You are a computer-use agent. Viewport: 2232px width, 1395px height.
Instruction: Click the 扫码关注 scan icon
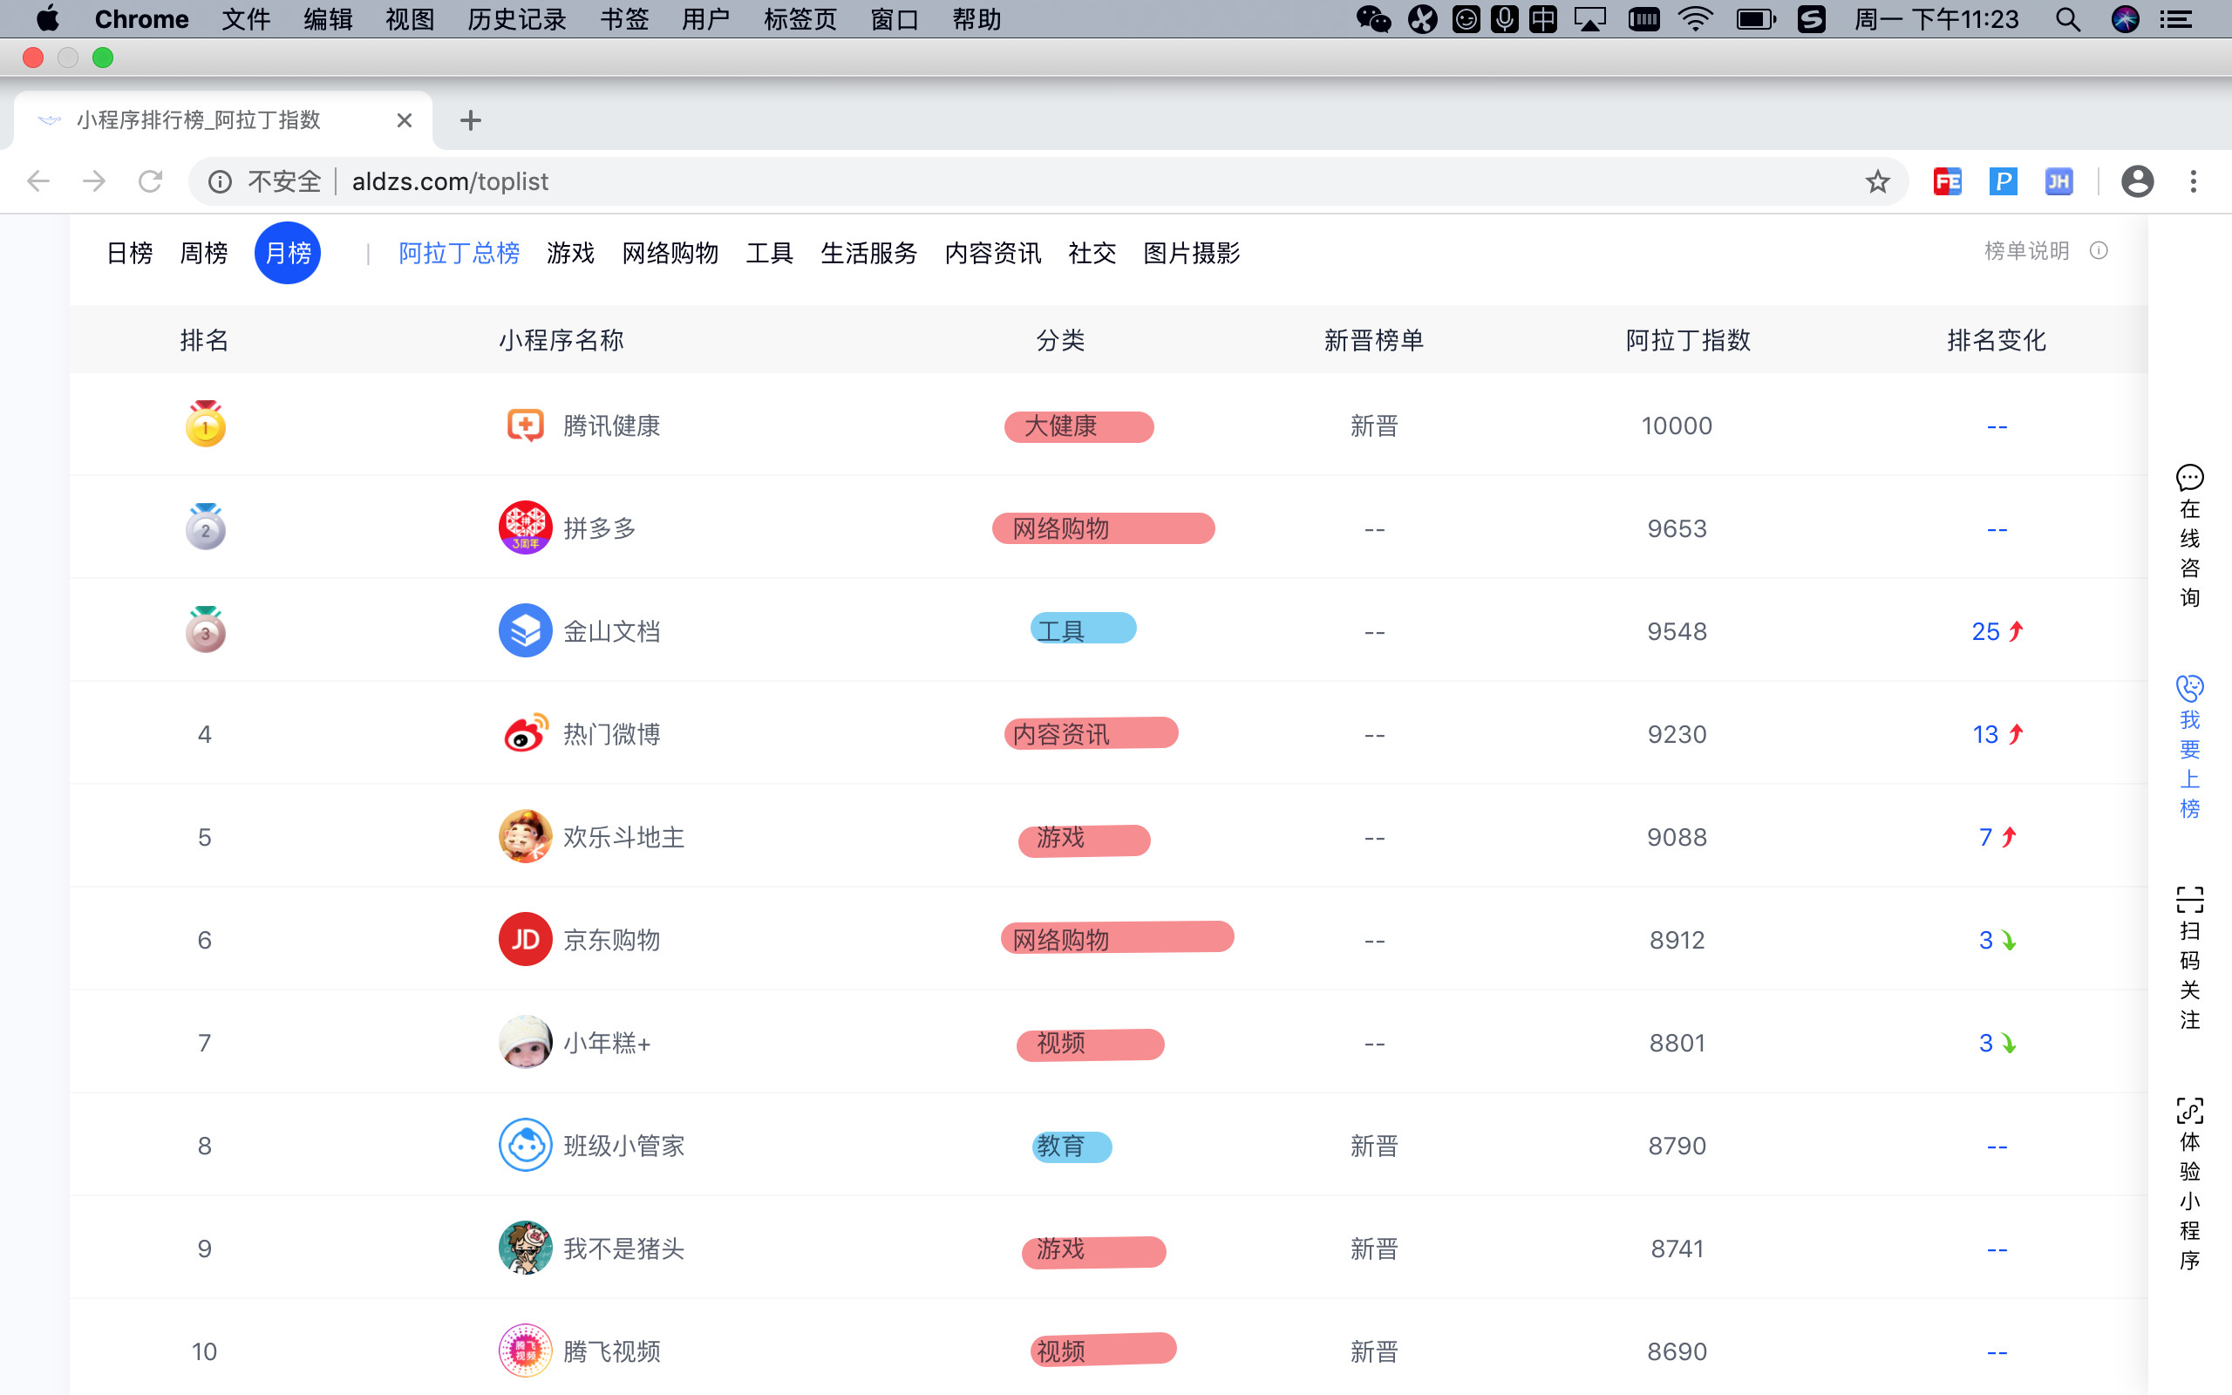[x=2189, y=900]
